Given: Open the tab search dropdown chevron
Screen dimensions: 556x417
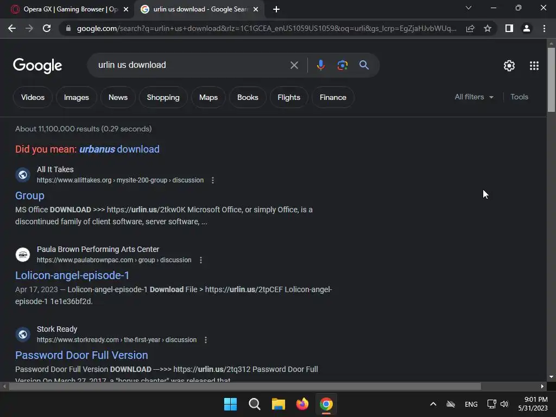Looking at the screenshot, I should [469, 8].
